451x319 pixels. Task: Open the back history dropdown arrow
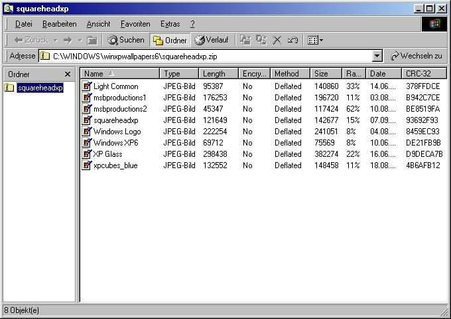[x=55, y=40]
